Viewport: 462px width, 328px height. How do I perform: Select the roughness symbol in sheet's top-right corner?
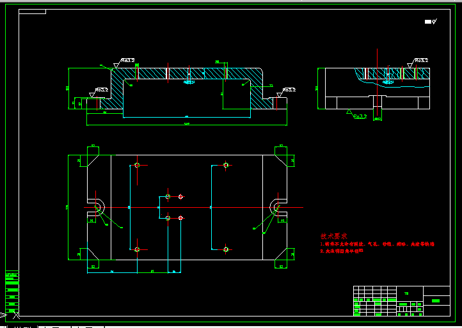(431, 22)
